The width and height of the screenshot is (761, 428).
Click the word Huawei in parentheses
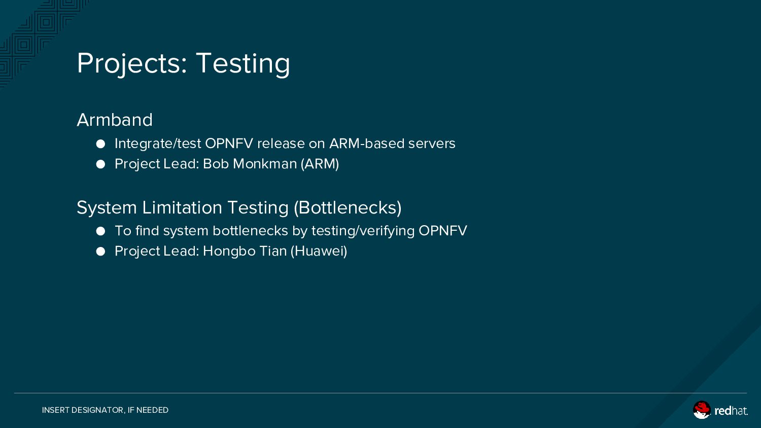[x=319, y=251]
